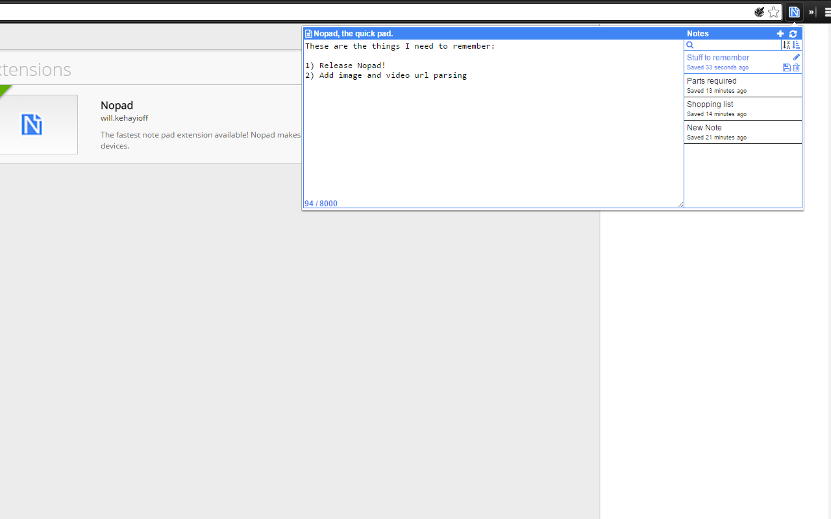Click author 'will.kehayioff' on store page
831x519 pixels.
[125, 118]
